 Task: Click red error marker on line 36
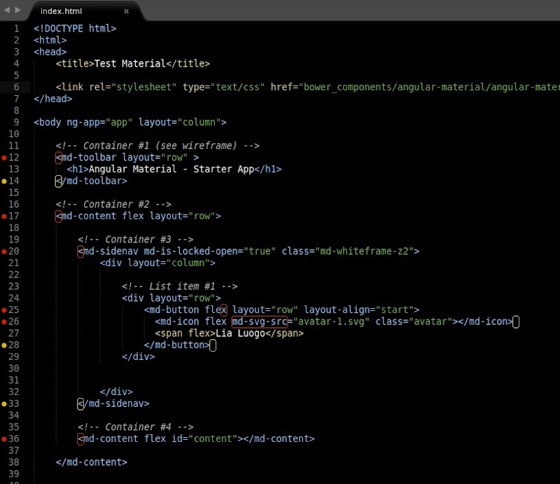tap(4, 439)
